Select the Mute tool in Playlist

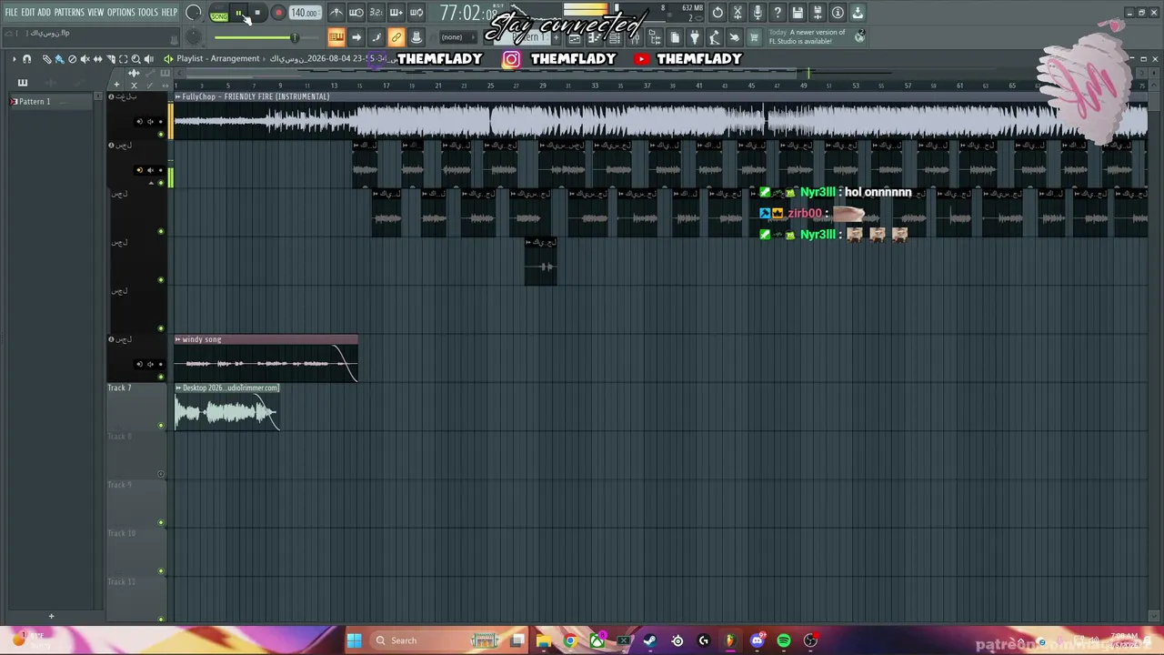coord(85,59)
